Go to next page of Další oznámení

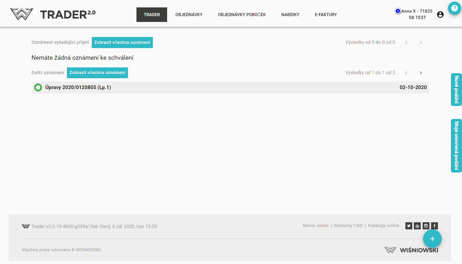[421, 73]
